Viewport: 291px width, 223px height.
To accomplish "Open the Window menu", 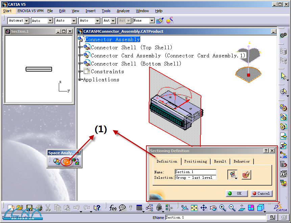I will click(x=142, y=11).
